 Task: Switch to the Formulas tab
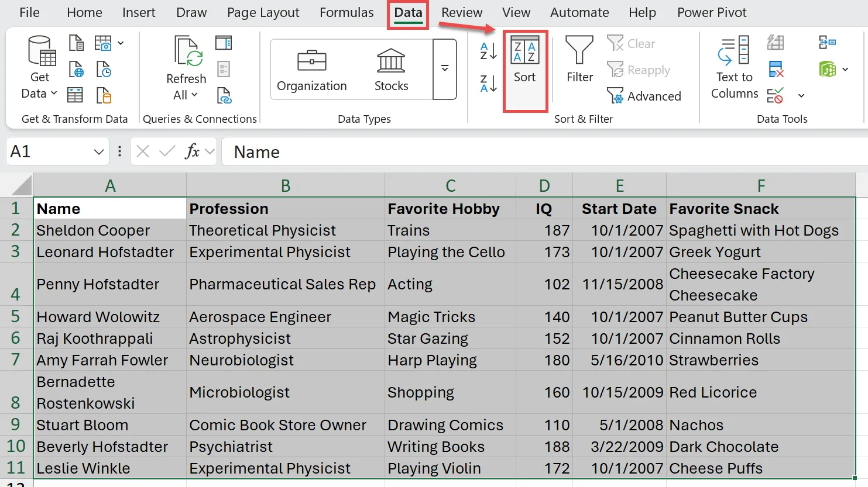[x=346, y=12]
